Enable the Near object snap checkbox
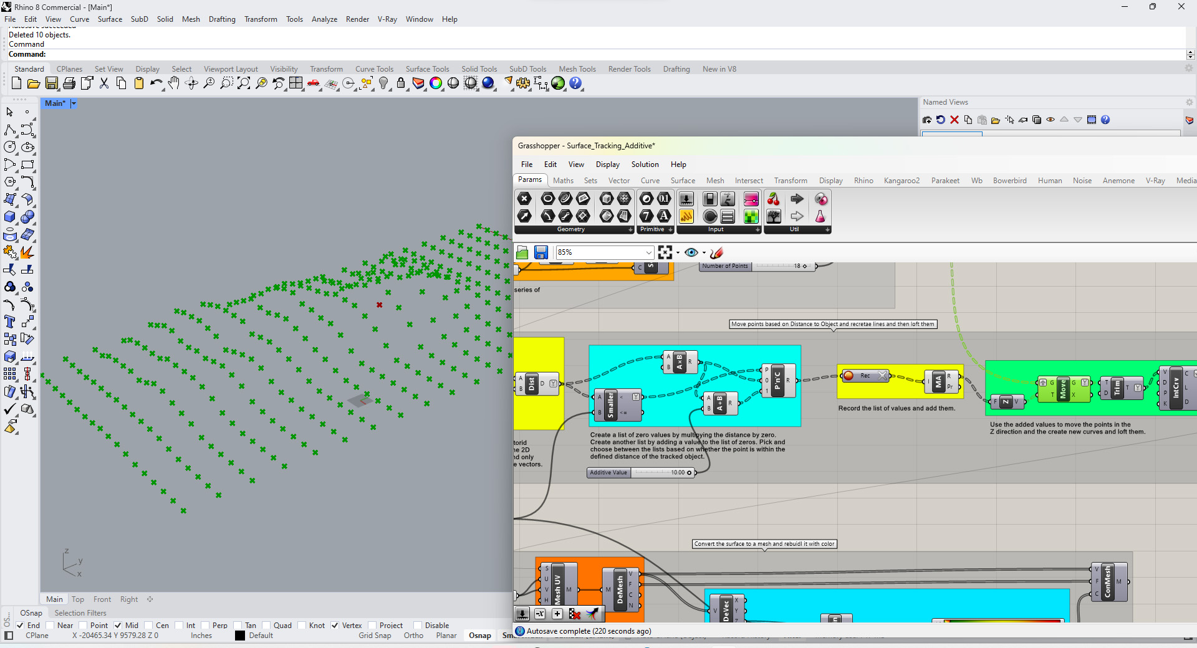1197x648 pixels. 49,626
